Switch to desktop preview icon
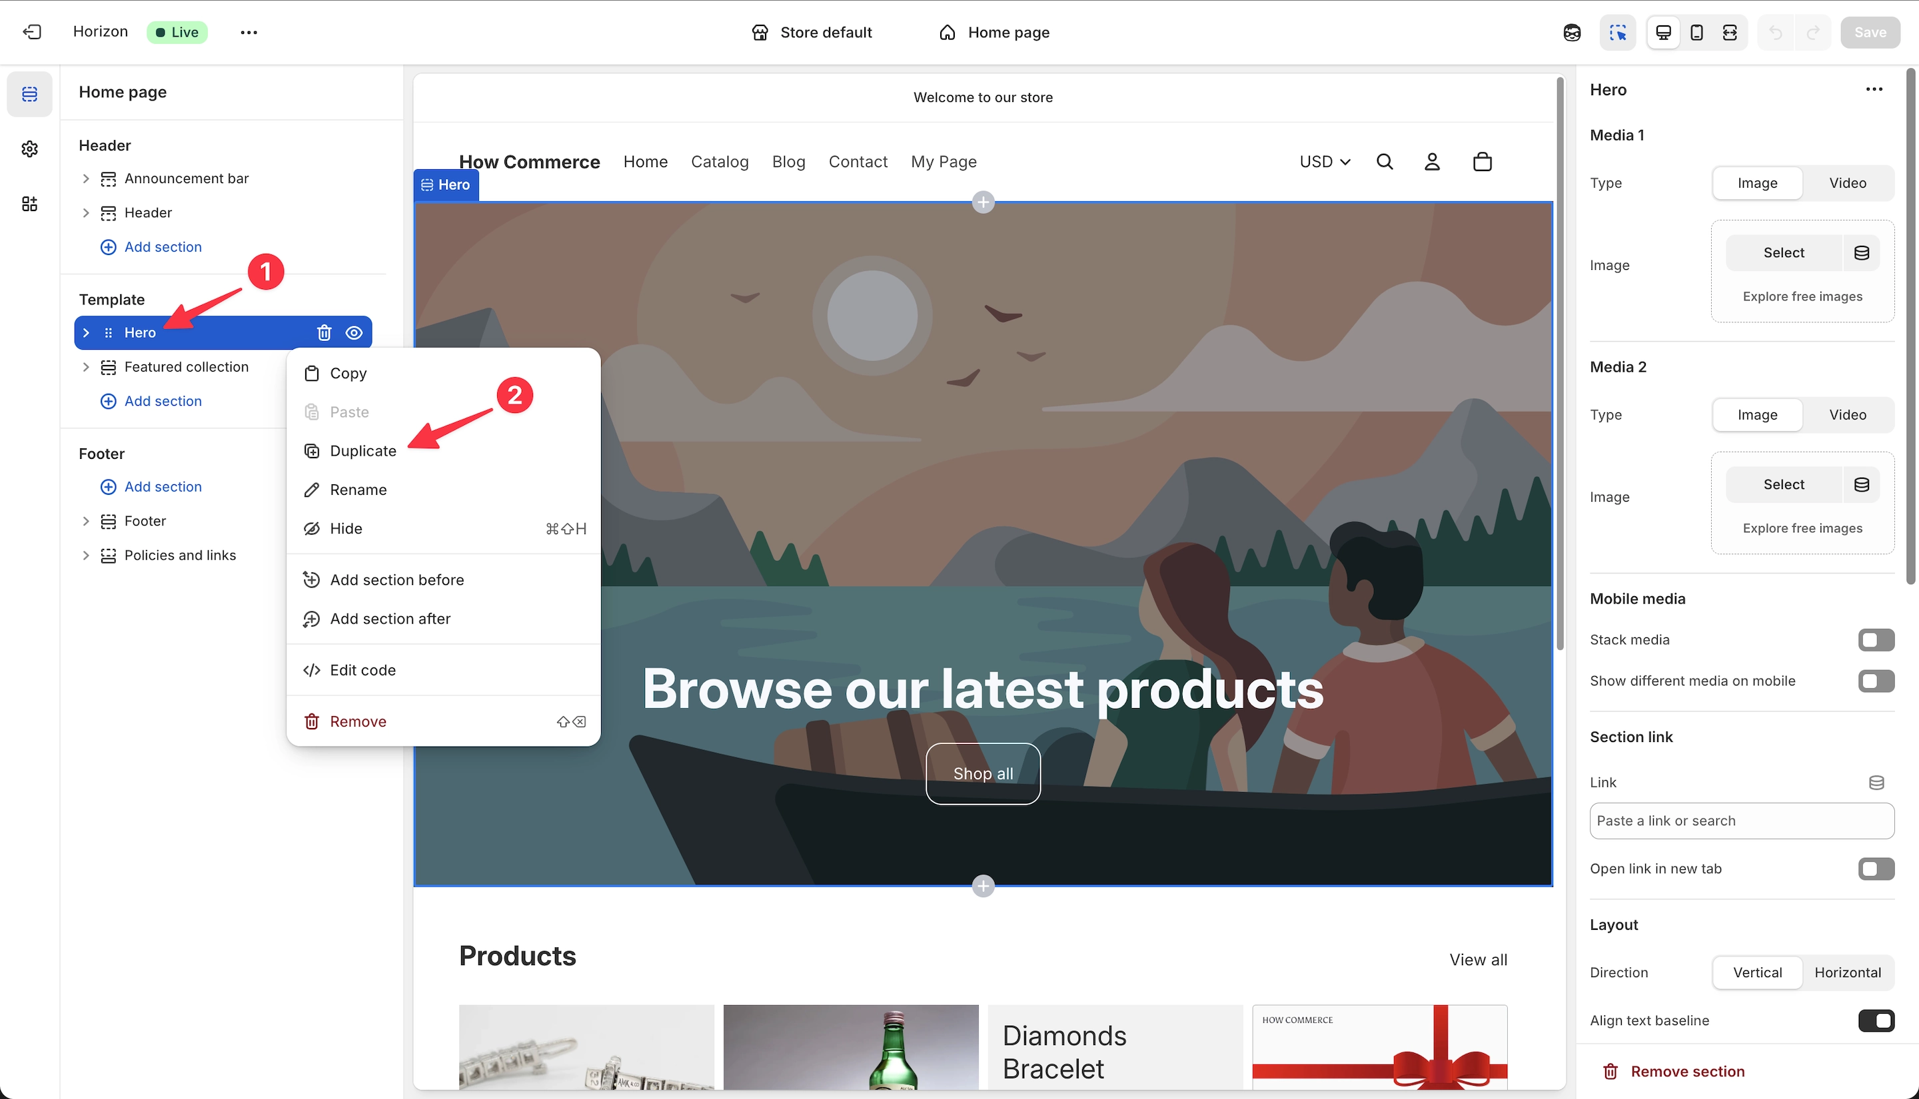The width and height of the screenshot is (1919, 1099). [1663, 33]
